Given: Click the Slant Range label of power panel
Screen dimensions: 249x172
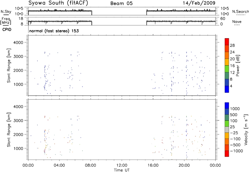Looking at the screenshot, I should pos(9,66).
